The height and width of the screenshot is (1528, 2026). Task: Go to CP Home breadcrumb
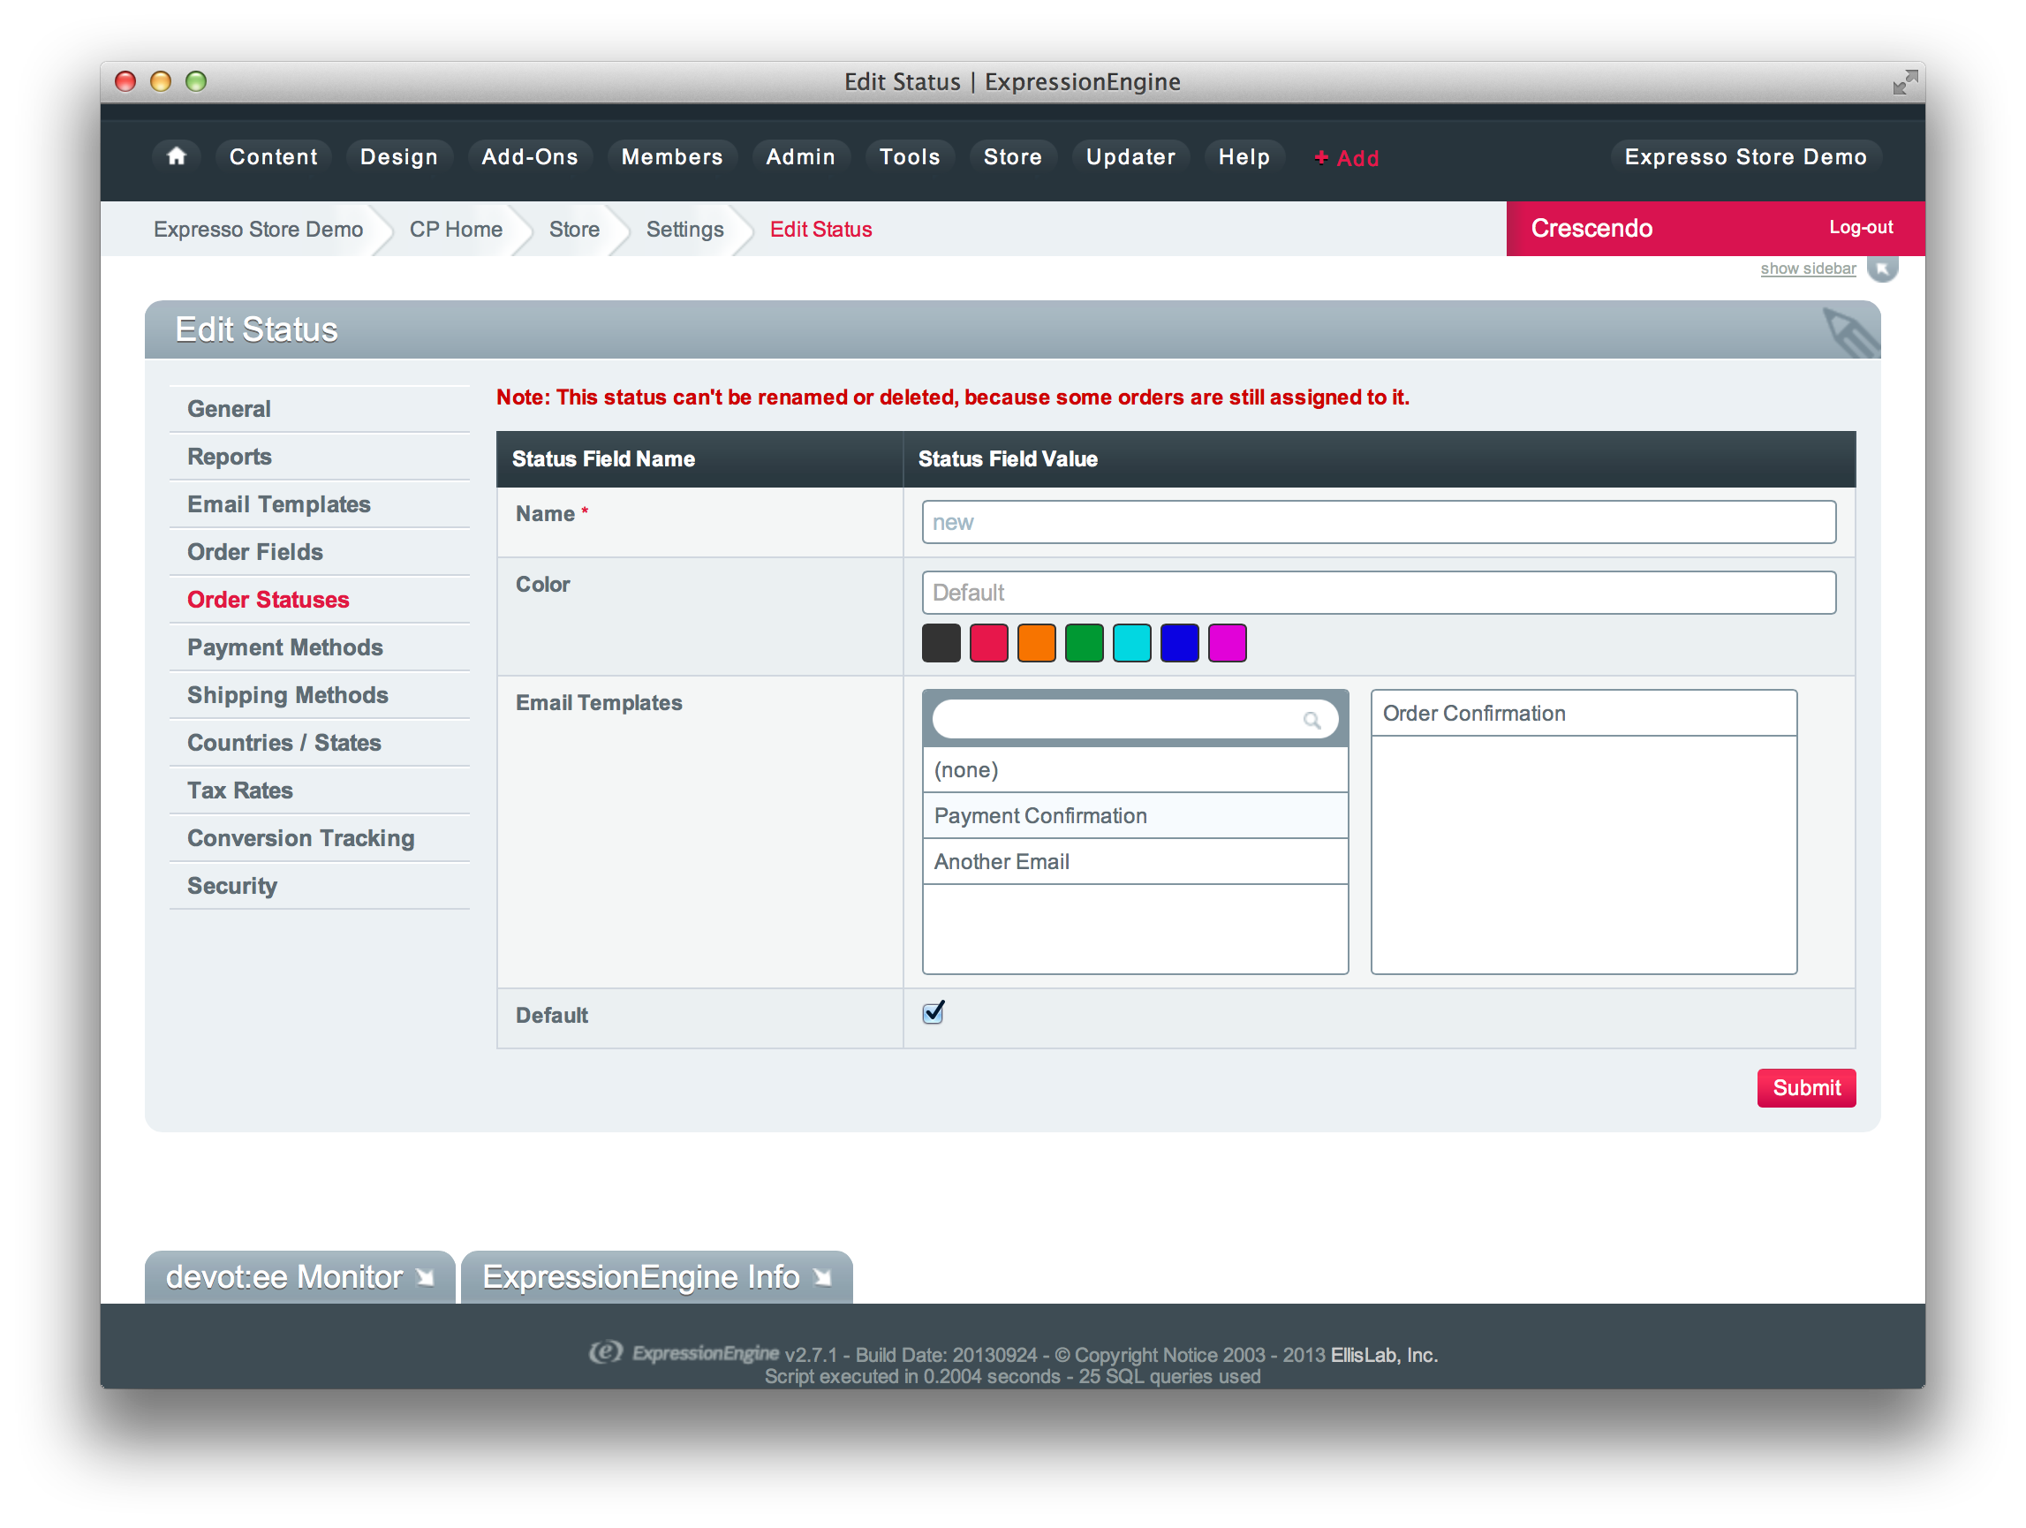pyautogui.click(x=455, y=229)
